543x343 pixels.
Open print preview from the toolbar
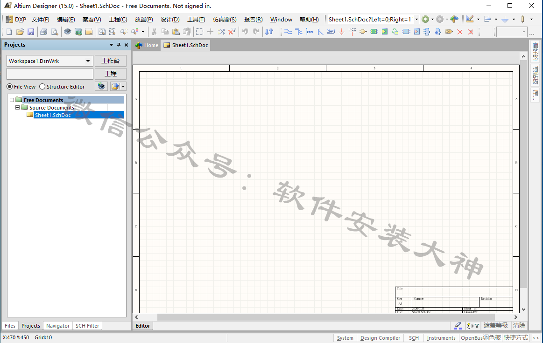[54, 32]
